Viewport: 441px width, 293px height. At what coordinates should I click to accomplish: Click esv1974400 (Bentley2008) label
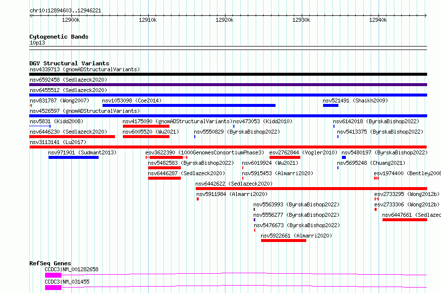tap(407, 173)
